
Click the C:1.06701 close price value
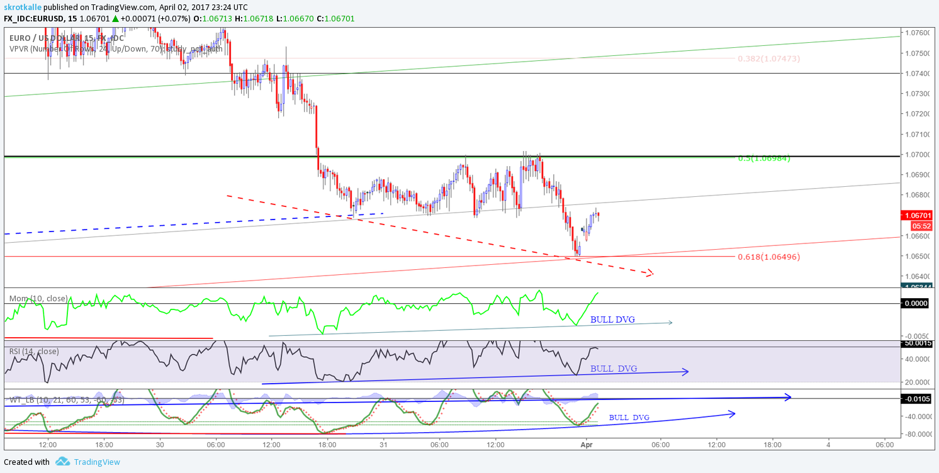click(335, 18)
